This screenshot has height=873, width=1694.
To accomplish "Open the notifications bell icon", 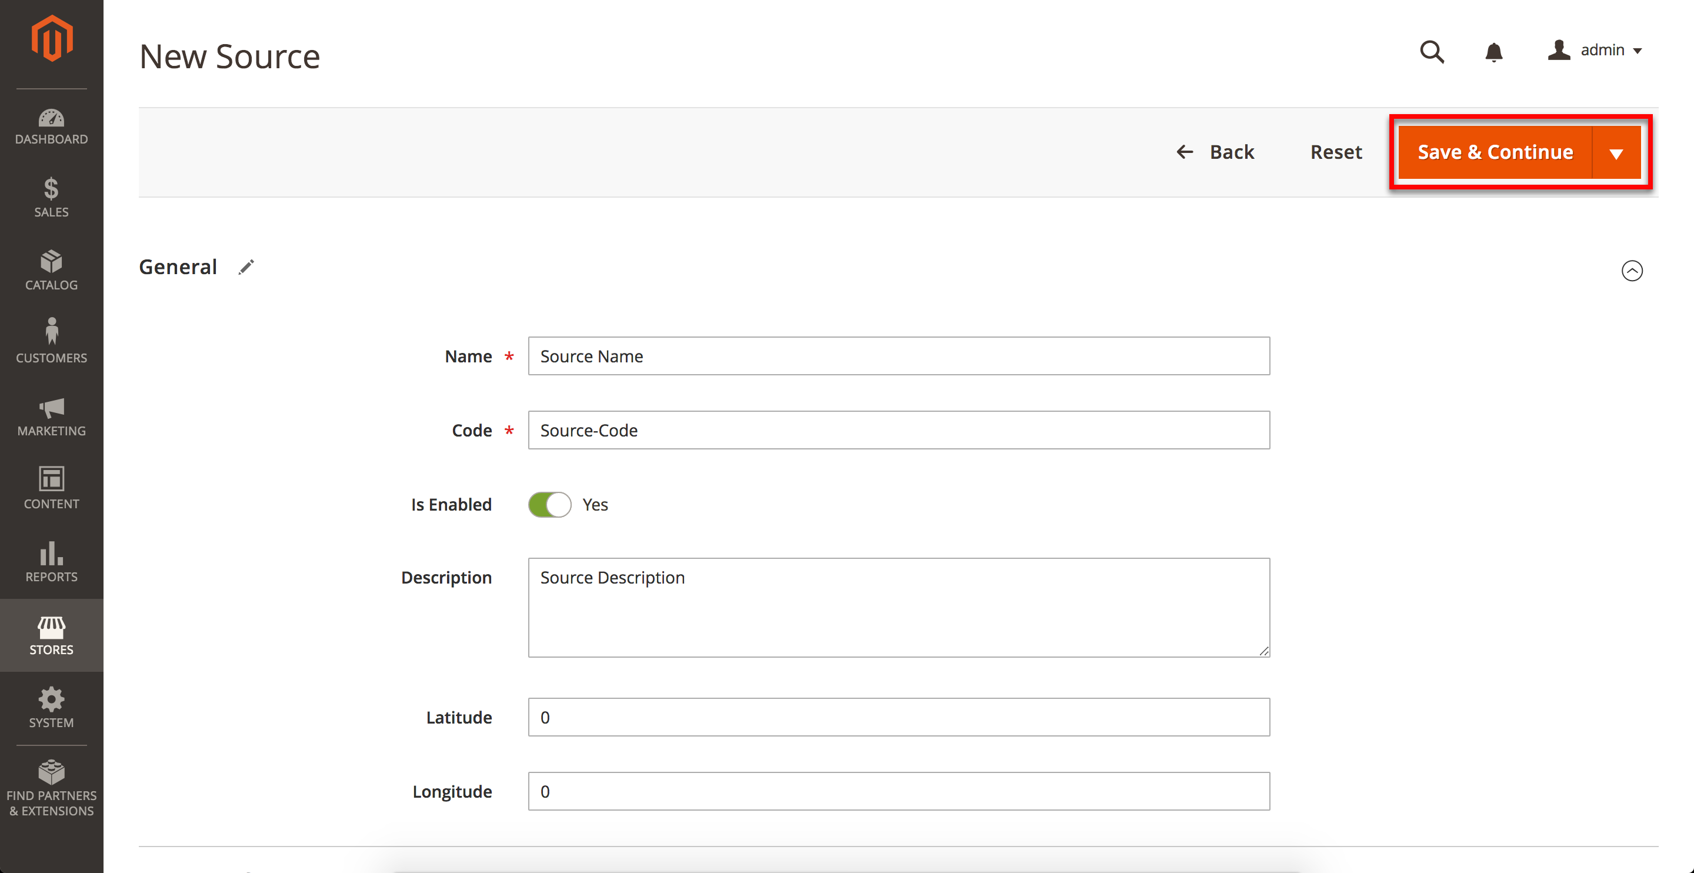I will pos(1493,51).
